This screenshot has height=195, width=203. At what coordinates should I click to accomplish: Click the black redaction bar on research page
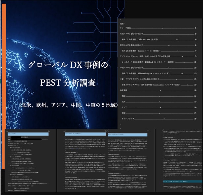coord(26,139)
